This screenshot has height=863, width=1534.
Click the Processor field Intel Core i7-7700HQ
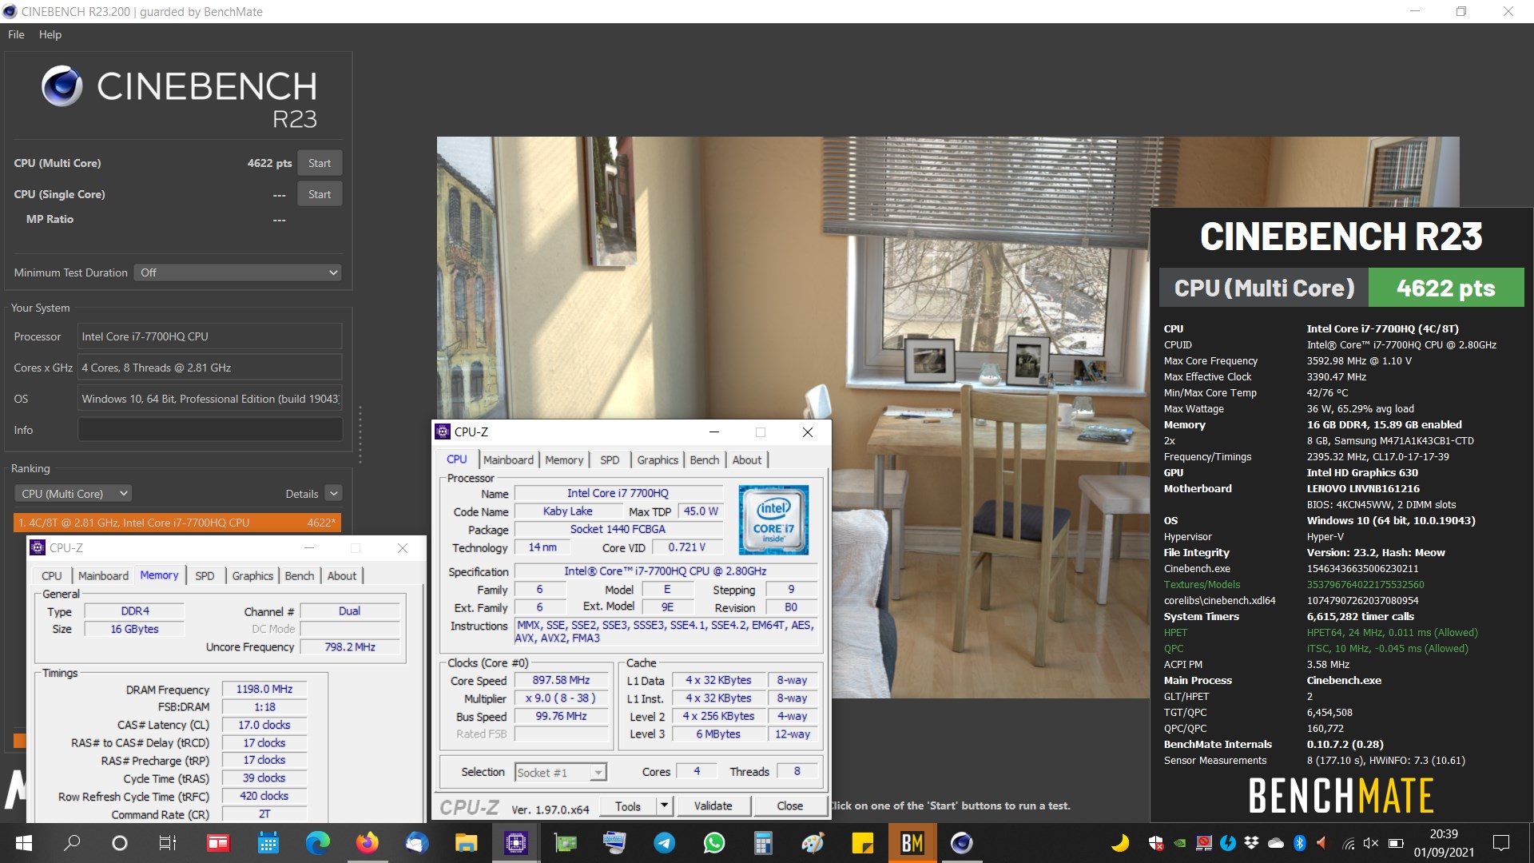[x=210, y=336]
